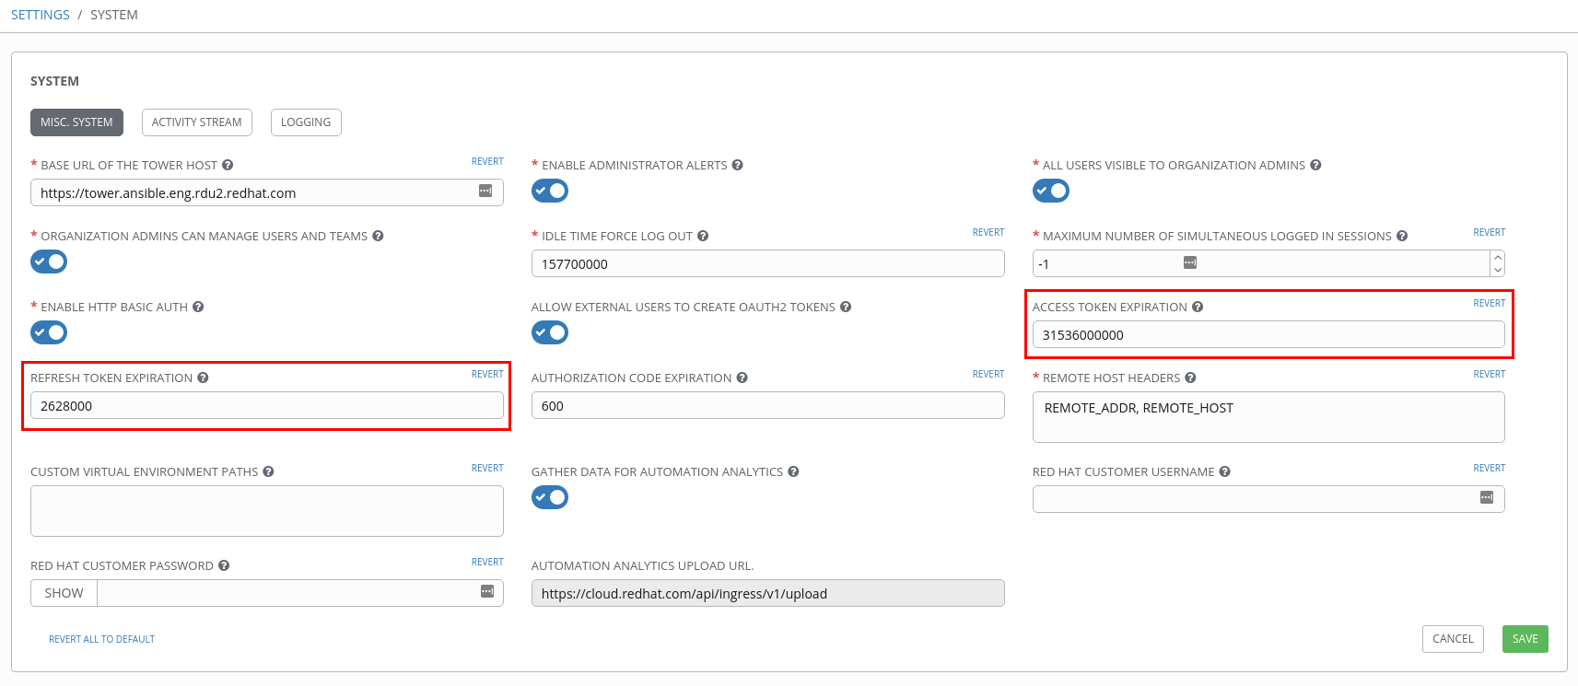Cancel the settings changes
This screenshot has height=686, width=1578.
[1453, 639]
